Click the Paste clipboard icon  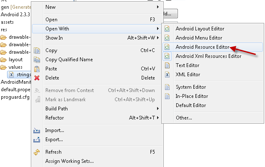point(37,69)
